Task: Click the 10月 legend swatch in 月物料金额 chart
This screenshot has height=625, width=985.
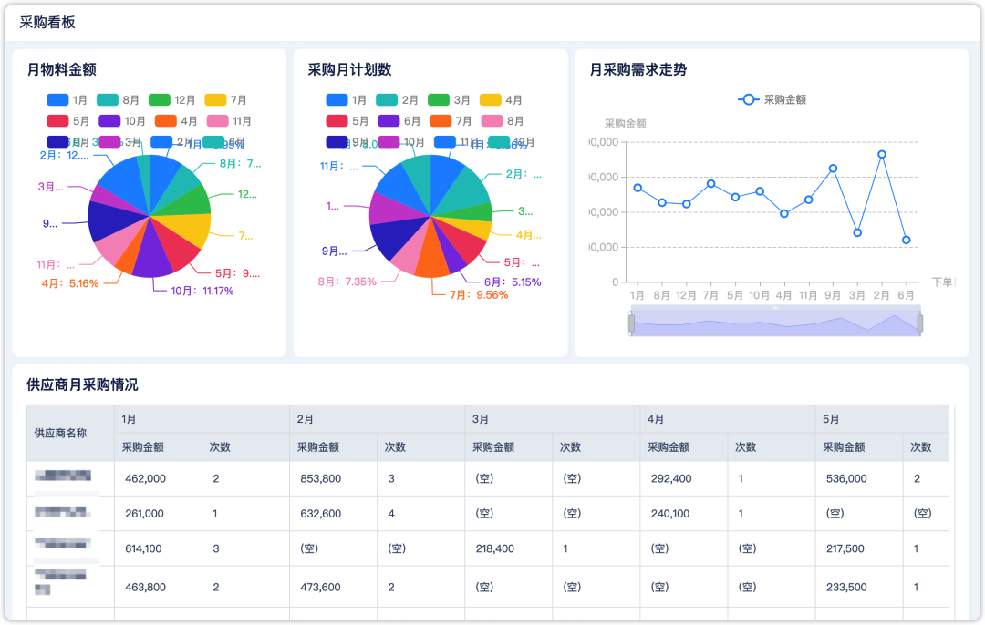Action: click(109, 120)
